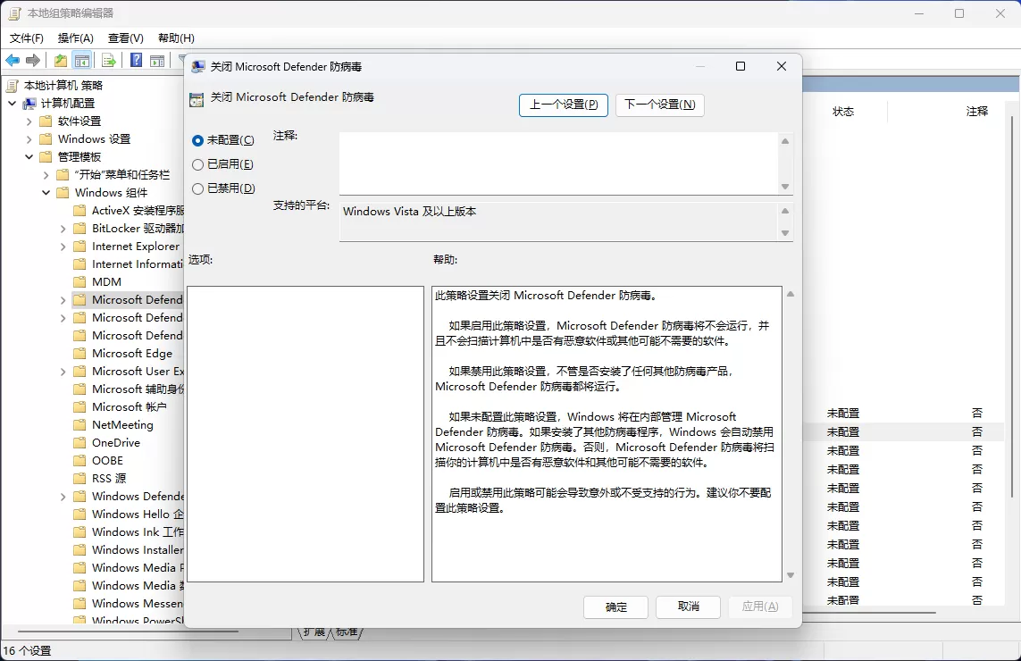1021x661 pixels.
Task: Open Help via the question mark icon
Action: 137,60
